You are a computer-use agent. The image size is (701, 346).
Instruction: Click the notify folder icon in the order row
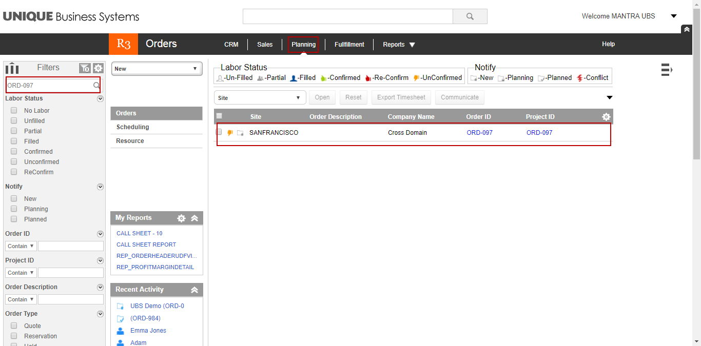[240, 132]
